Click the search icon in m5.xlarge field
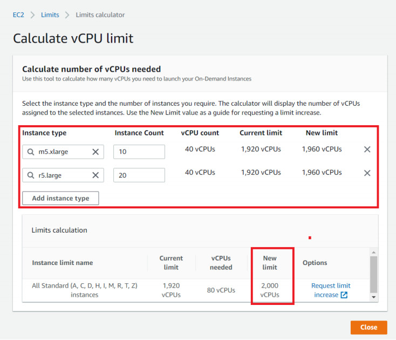This screenshot has width=396, height=340. click(31, 152)
